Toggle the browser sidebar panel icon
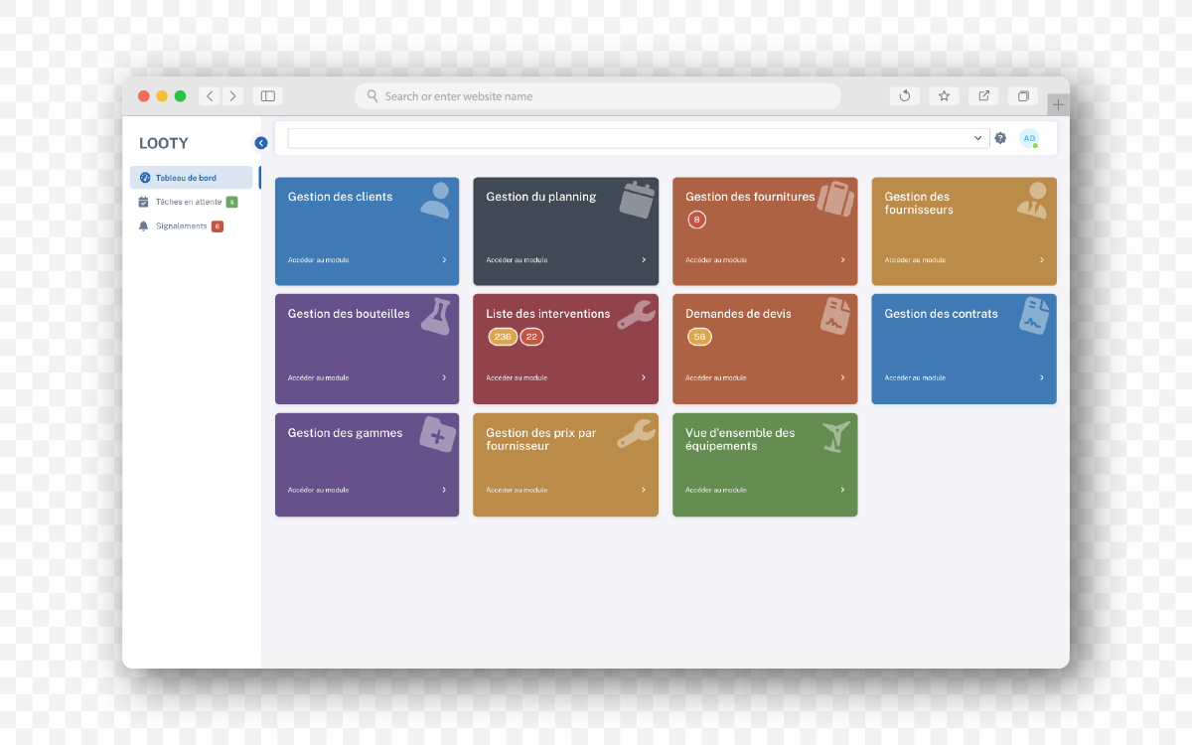This screenshot has height=745, width=1192. pos(267,96)
